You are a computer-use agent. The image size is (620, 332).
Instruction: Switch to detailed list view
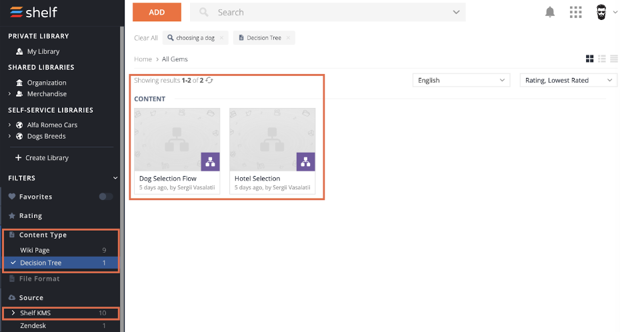(x=602, y=59)
